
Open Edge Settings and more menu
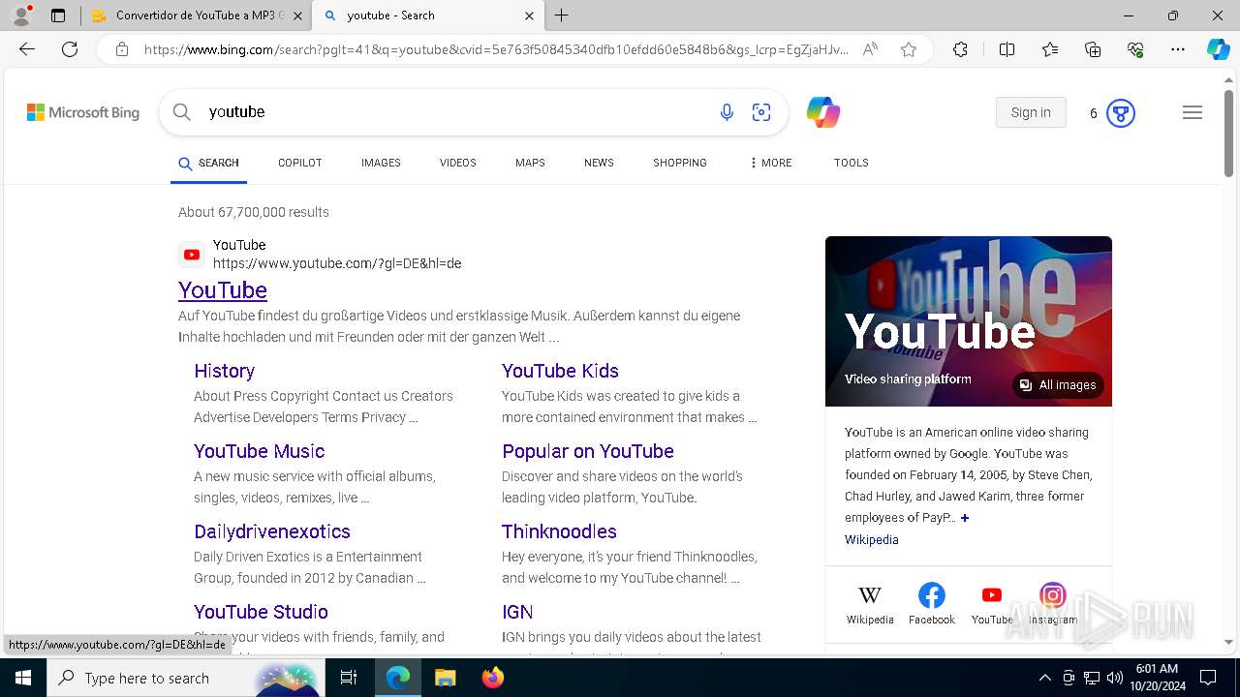1178,49
